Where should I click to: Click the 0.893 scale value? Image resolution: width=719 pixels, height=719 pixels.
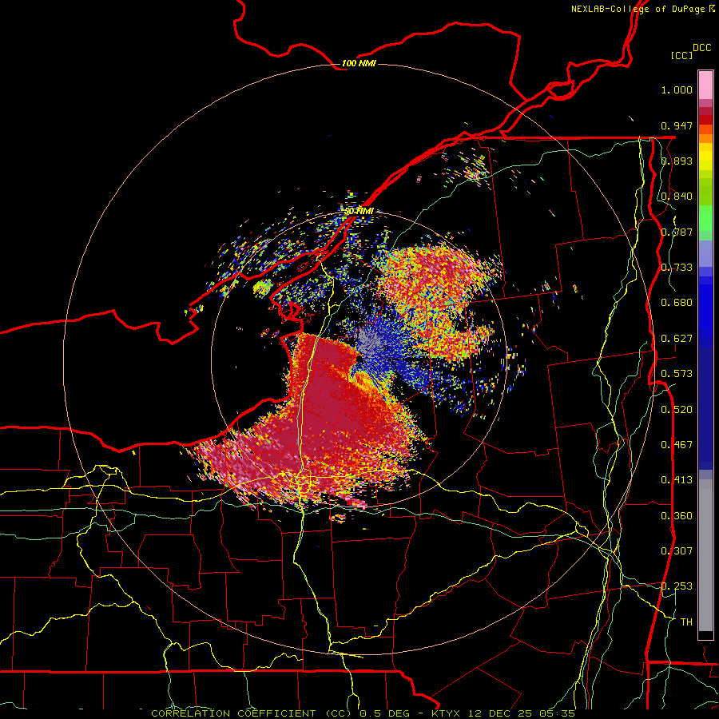[677, 161]
